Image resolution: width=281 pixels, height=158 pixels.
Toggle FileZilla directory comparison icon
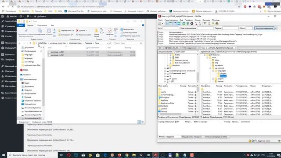pos(209,23)
